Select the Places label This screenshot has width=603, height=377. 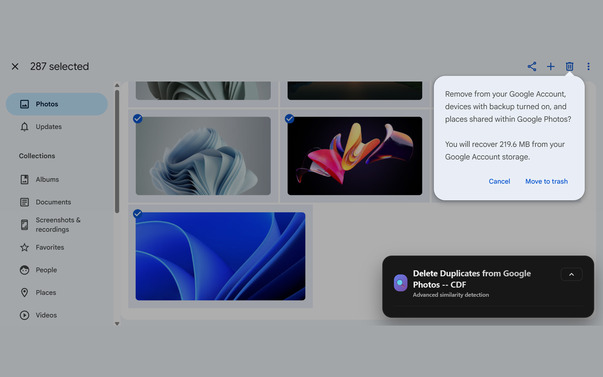46,293
